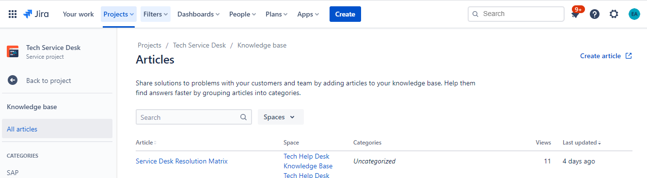Go to Projects in the breadcrumb
This screenshot has height=178, width=647.
click(149, 45)
